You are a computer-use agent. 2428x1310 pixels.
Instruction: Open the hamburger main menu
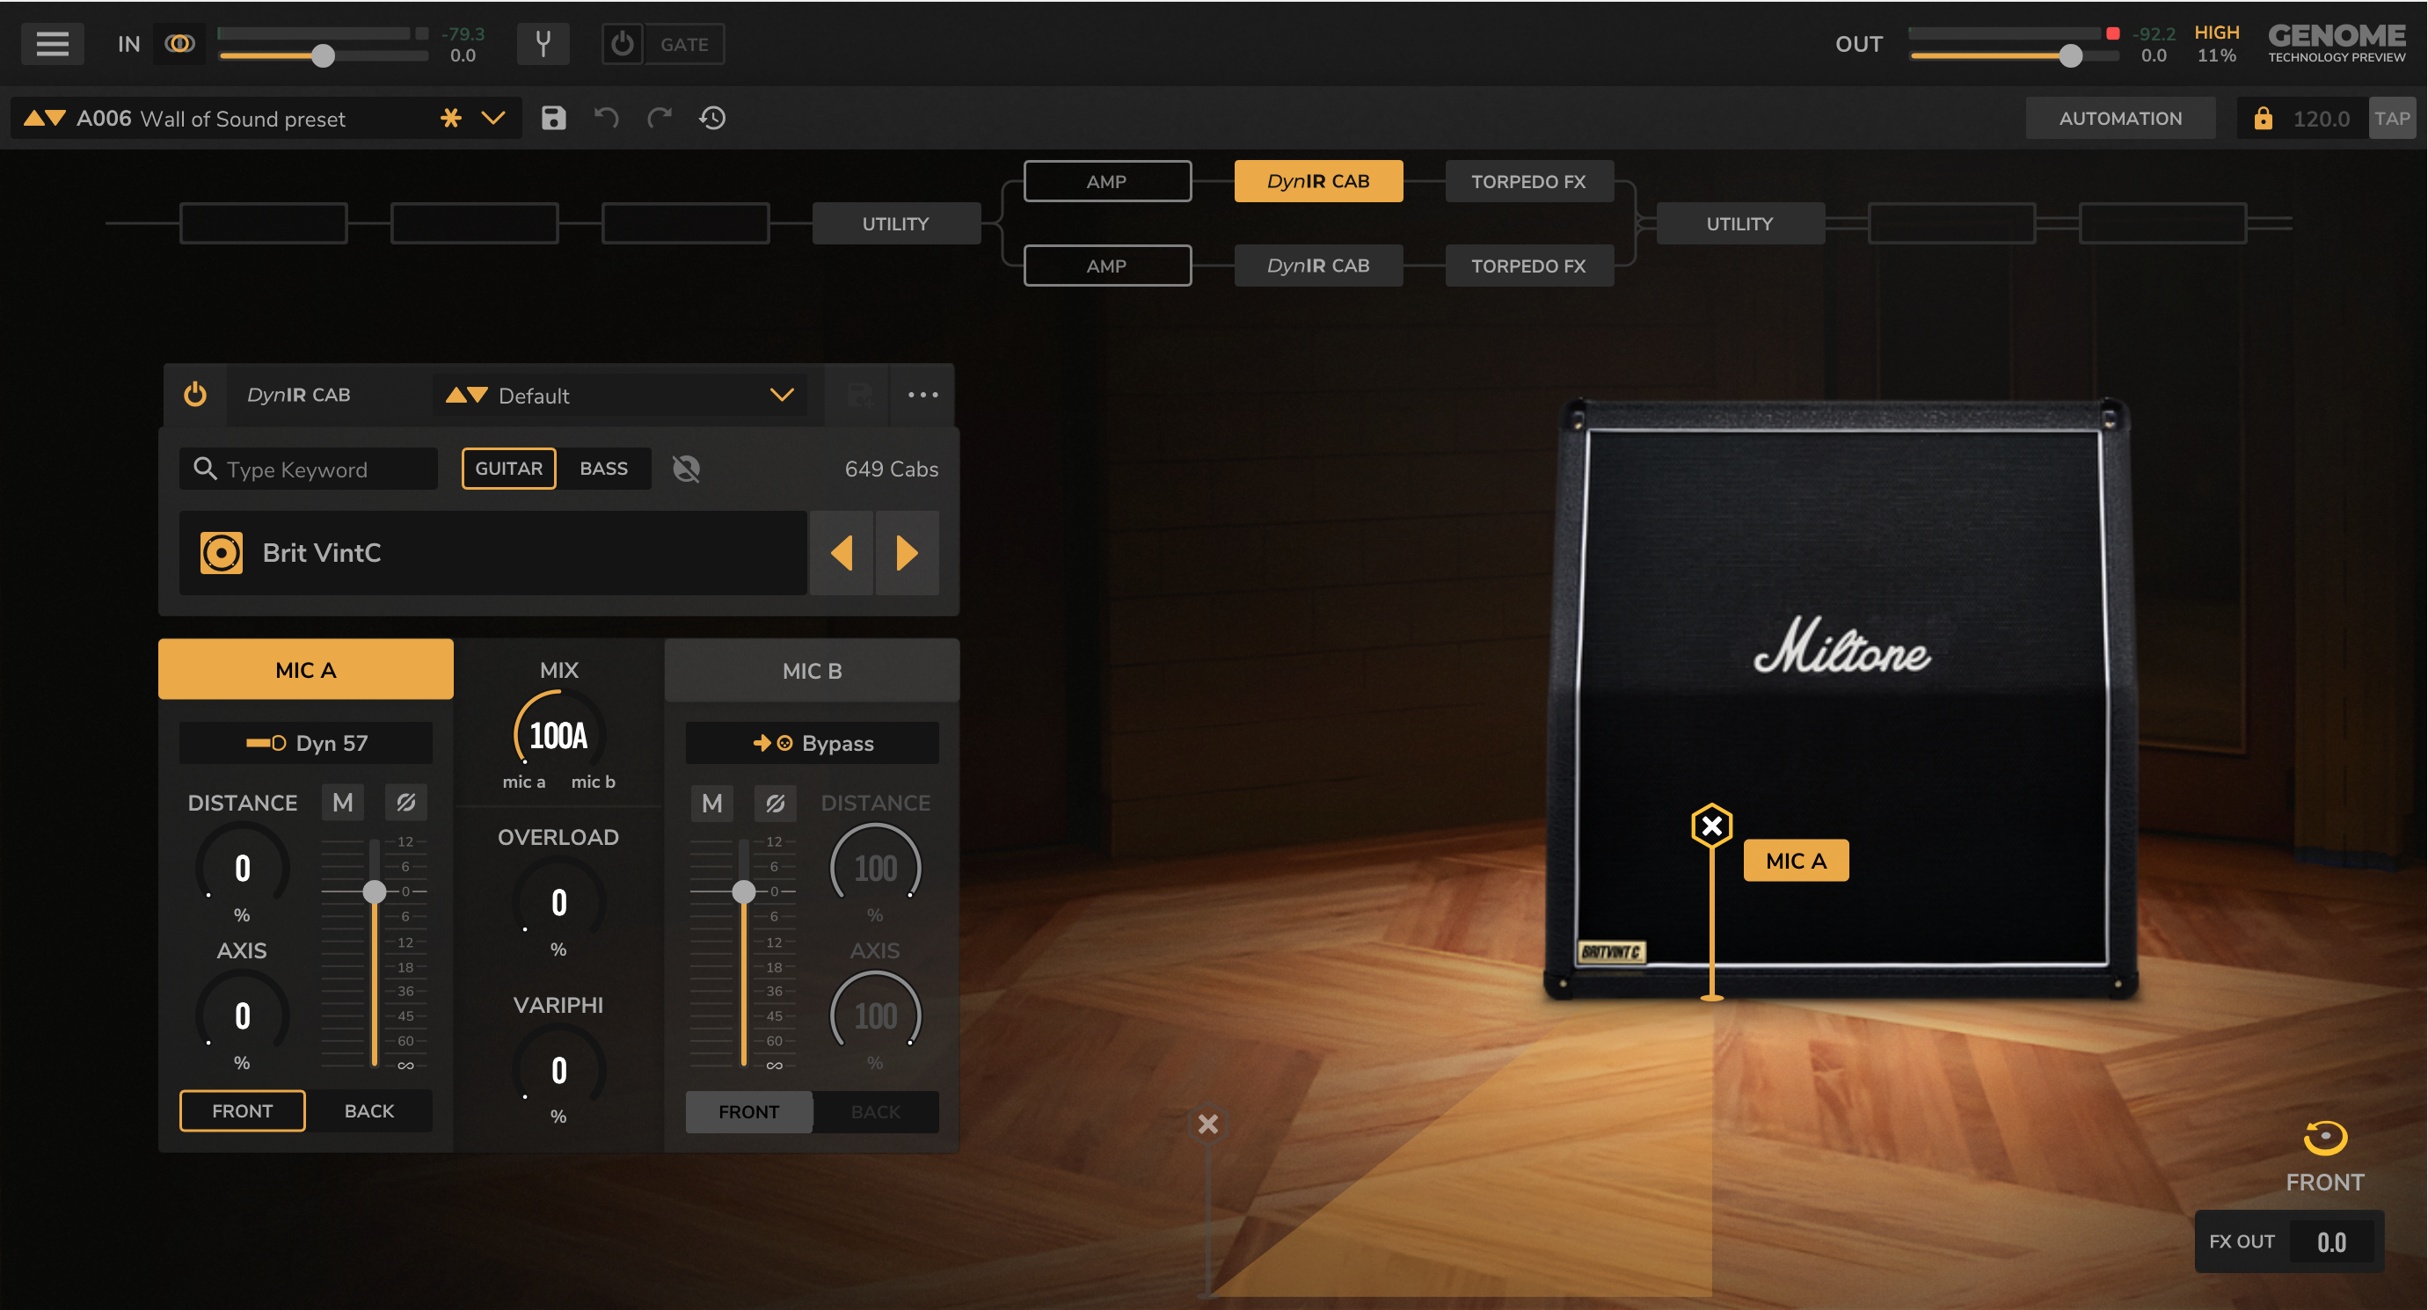click(53, 44)
